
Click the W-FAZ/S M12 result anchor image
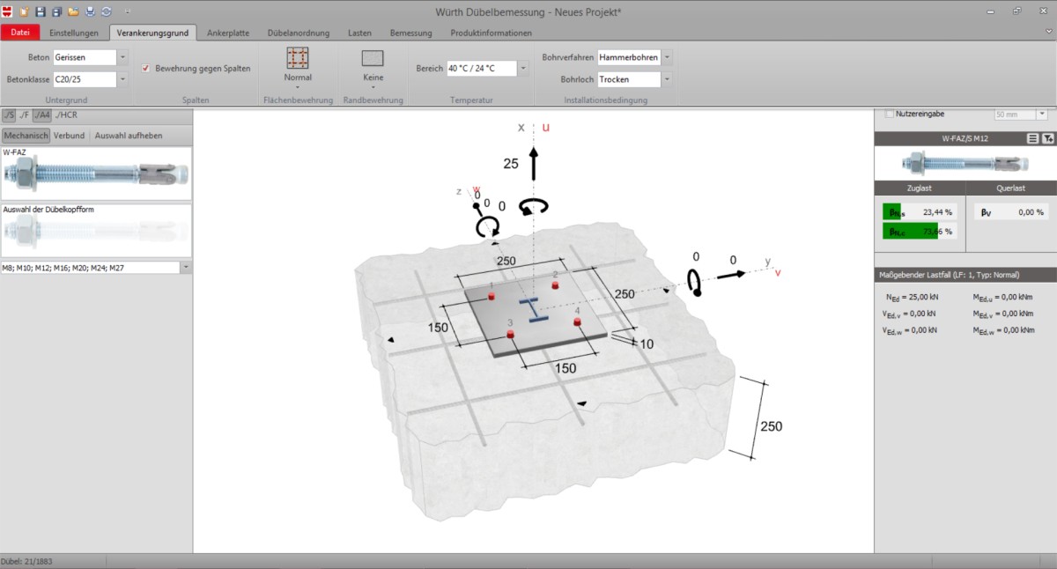[965, 163]
